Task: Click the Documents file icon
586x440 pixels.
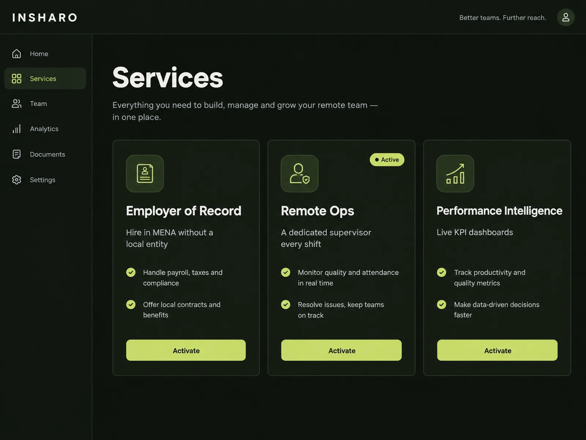Action: coord(16,154)
